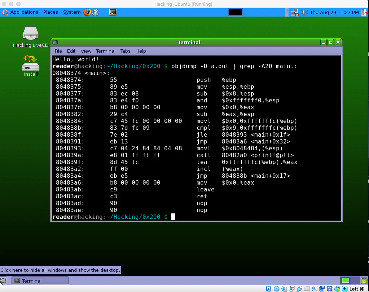The image size is (369, 292).
Task: Click the VirtualBox shared folders icon
Action: [x=307, y=288]
